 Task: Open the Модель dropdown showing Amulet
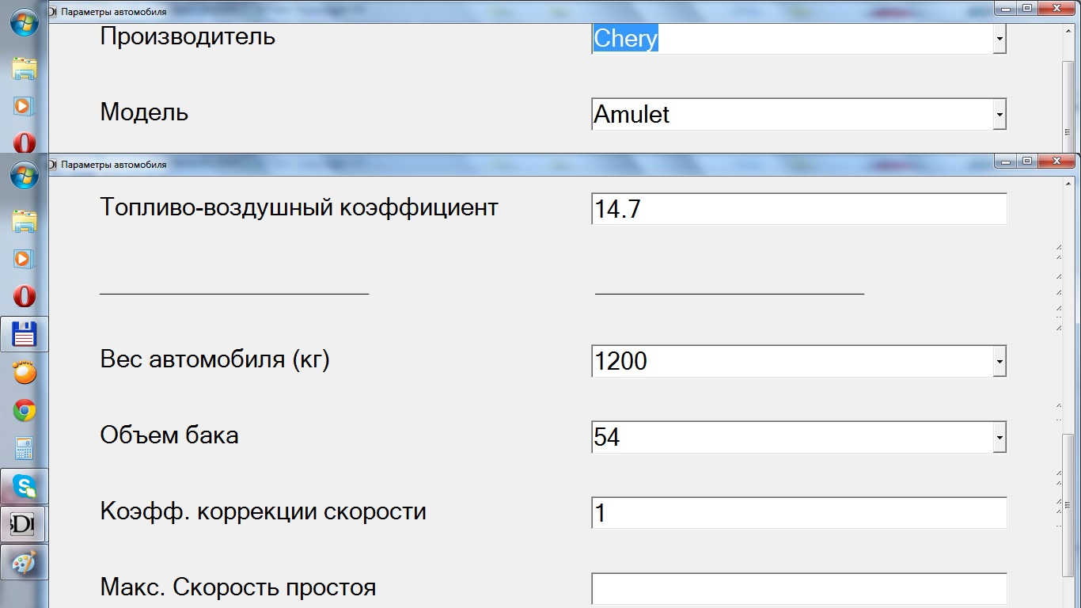click(x=999, y=115)
